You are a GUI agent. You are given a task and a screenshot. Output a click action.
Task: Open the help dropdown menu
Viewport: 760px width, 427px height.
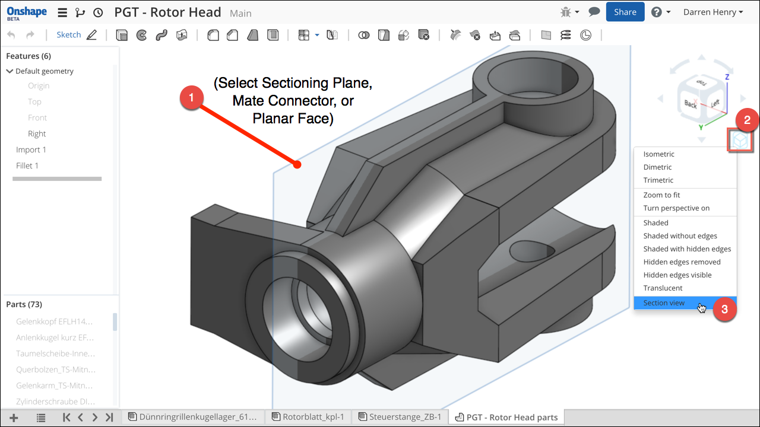(x=661, y=11)
